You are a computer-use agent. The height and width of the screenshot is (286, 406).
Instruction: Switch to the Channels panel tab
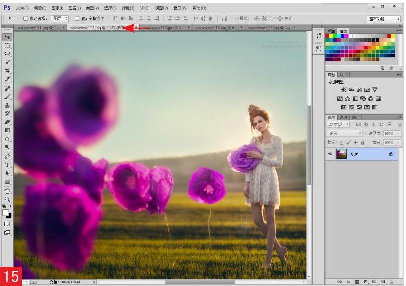(343, 117)
